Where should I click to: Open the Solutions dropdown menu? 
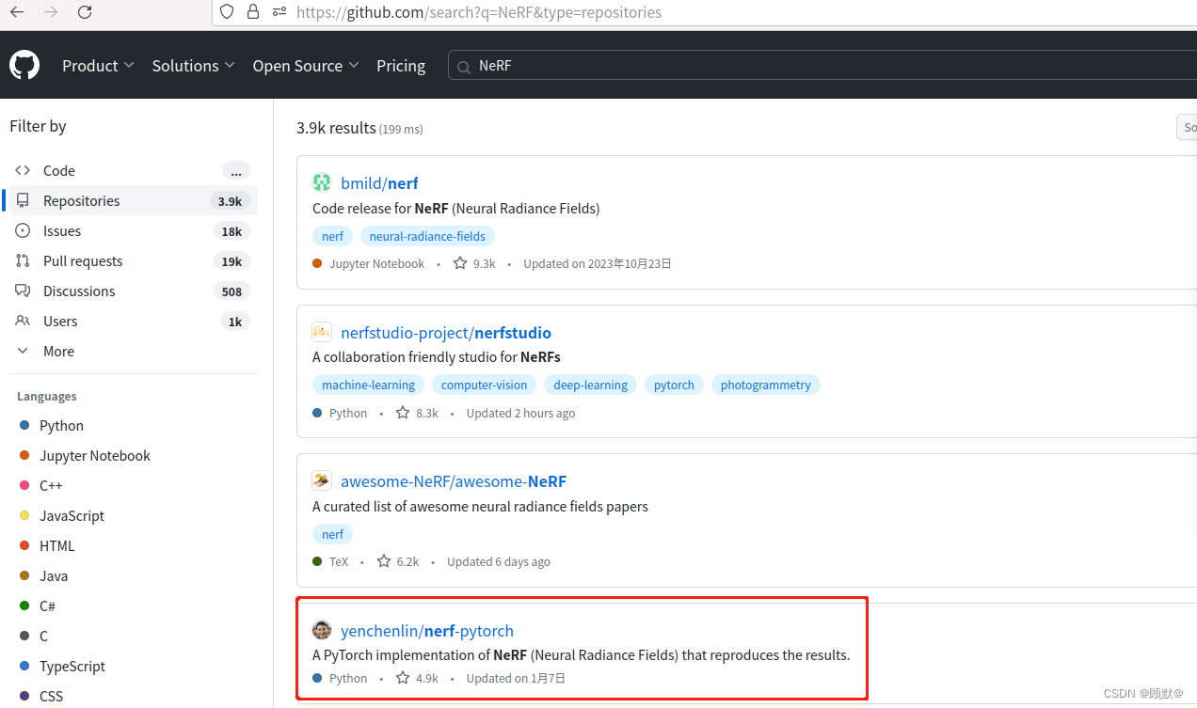(x=193, y=66)
